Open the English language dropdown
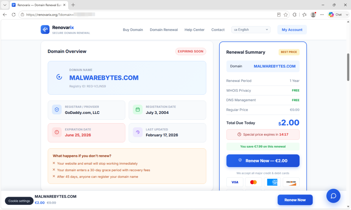The image size is (351, 210). coord(251,30)
